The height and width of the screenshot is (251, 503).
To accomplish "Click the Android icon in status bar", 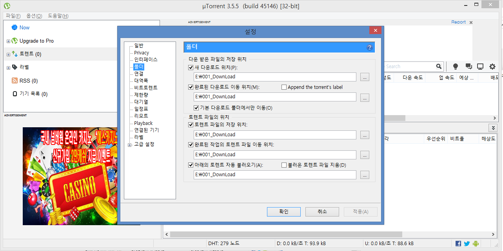I will (476, 244).
